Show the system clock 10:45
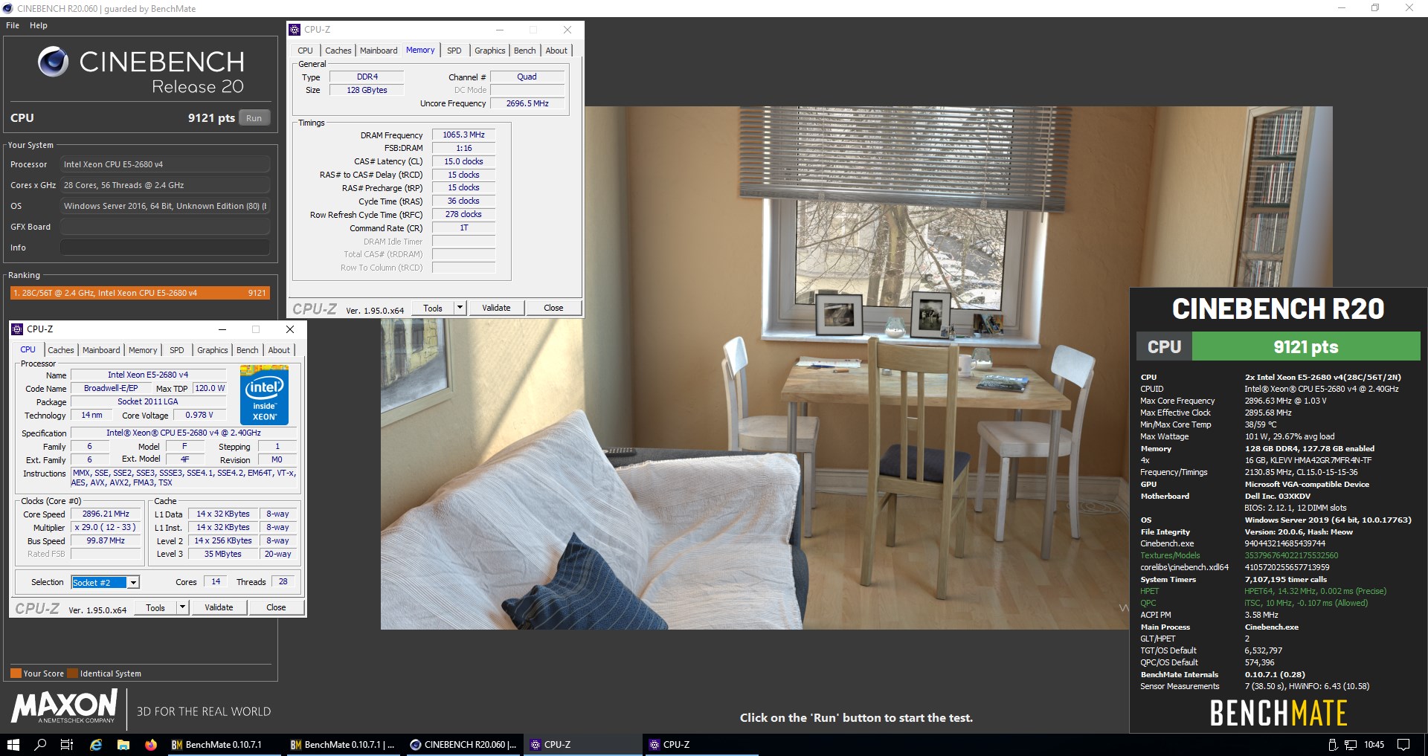1428x756 pixels. tap(1374, 744)
